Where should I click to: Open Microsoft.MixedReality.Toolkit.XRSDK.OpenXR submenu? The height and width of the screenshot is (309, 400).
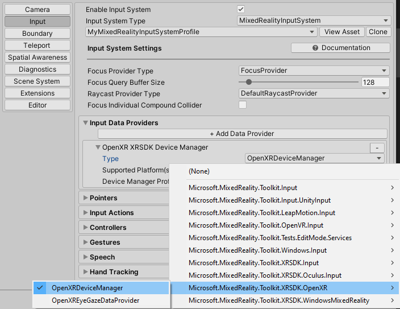click(285, 288)
